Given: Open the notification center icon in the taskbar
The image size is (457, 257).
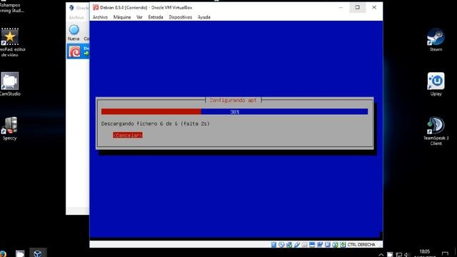Looking at the screenshot, I should (445, 254).
